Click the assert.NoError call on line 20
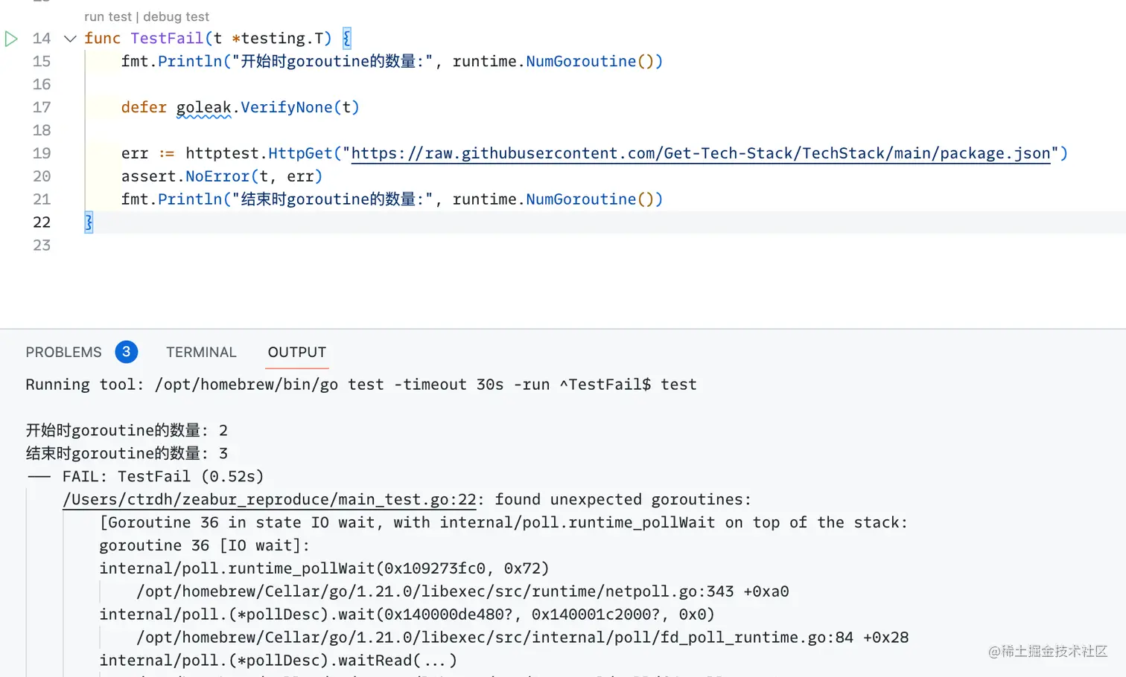The width and height of the screenshot is (1126, 677). pos(217,176)
